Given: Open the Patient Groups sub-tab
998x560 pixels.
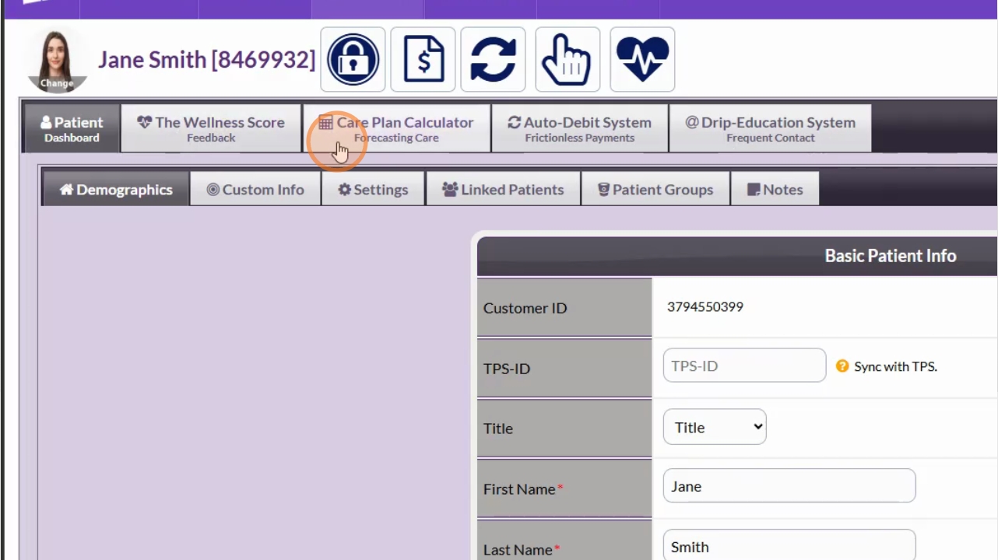Looking at the screenshot, I should pos(655,189).
